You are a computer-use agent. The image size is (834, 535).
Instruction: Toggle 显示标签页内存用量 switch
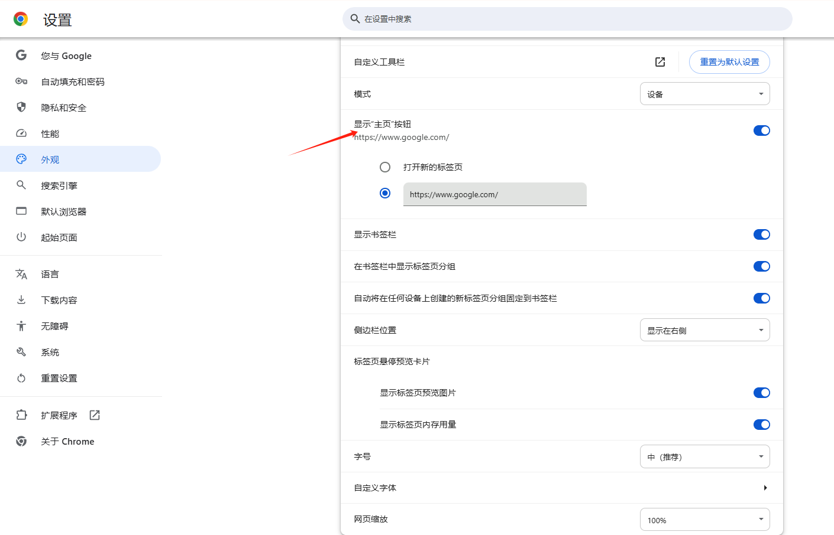tap(762, 425)
